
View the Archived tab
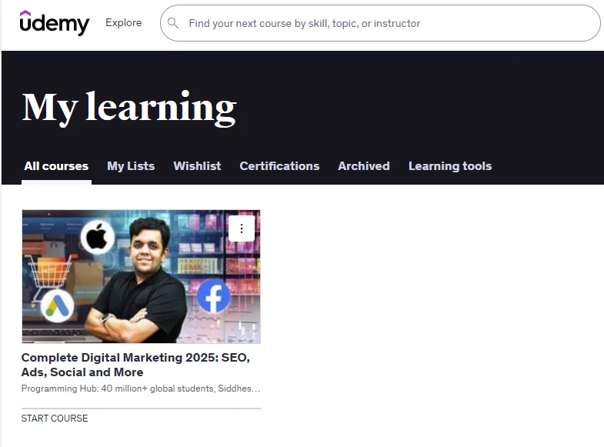point(364,166)
